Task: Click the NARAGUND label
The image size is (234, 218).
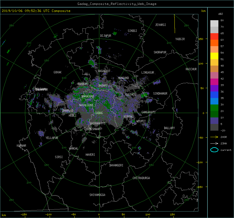Action: [88, 96]
